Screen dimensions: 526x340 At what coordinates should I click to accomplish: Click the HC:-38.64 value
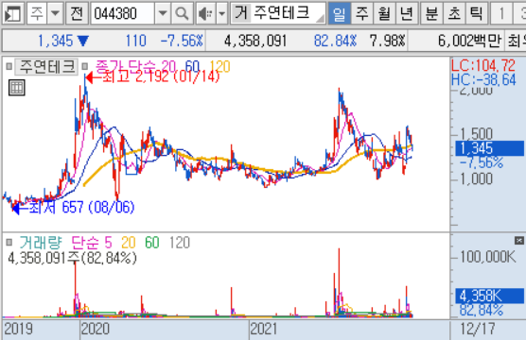pyautogui.click(x=483, y=79)
